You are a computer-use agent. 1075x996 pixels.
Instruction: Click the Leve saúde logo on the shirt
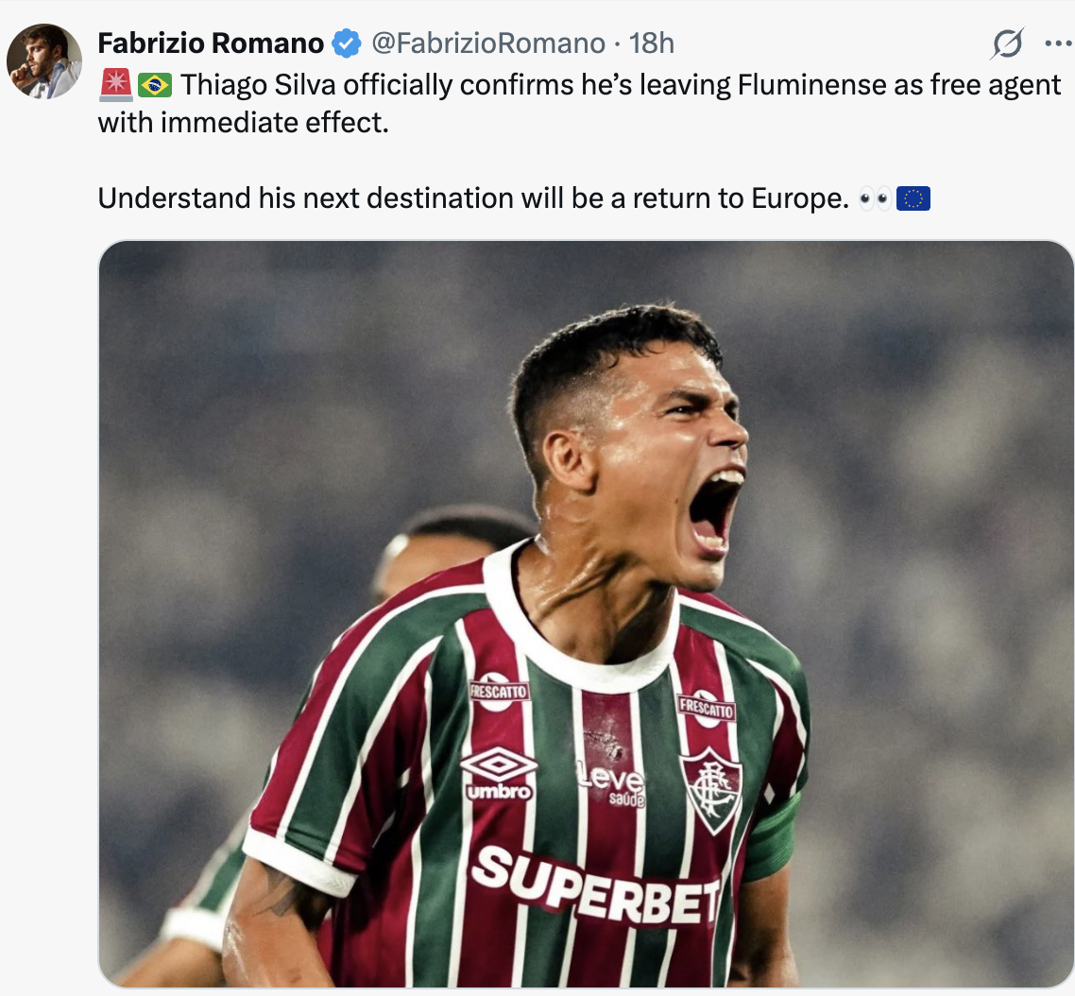click(x=612, y=784)
